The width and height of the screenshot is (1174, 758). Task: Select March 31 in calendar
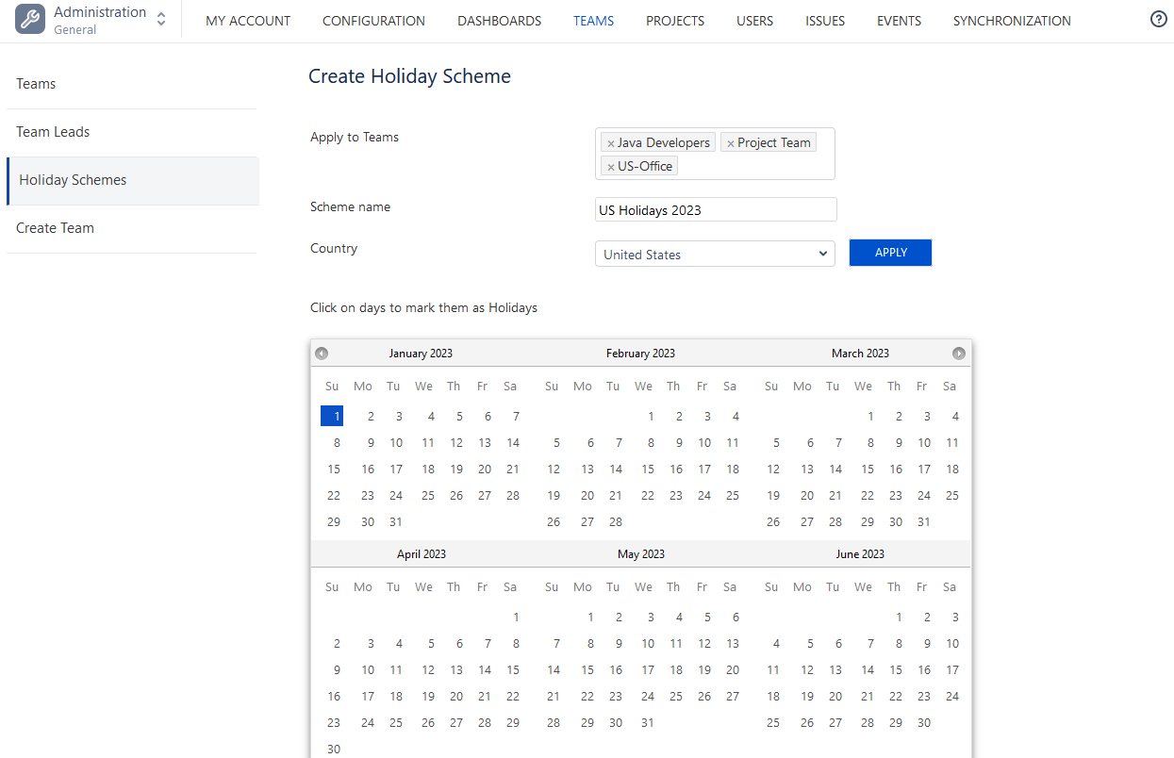click(924, 521)
